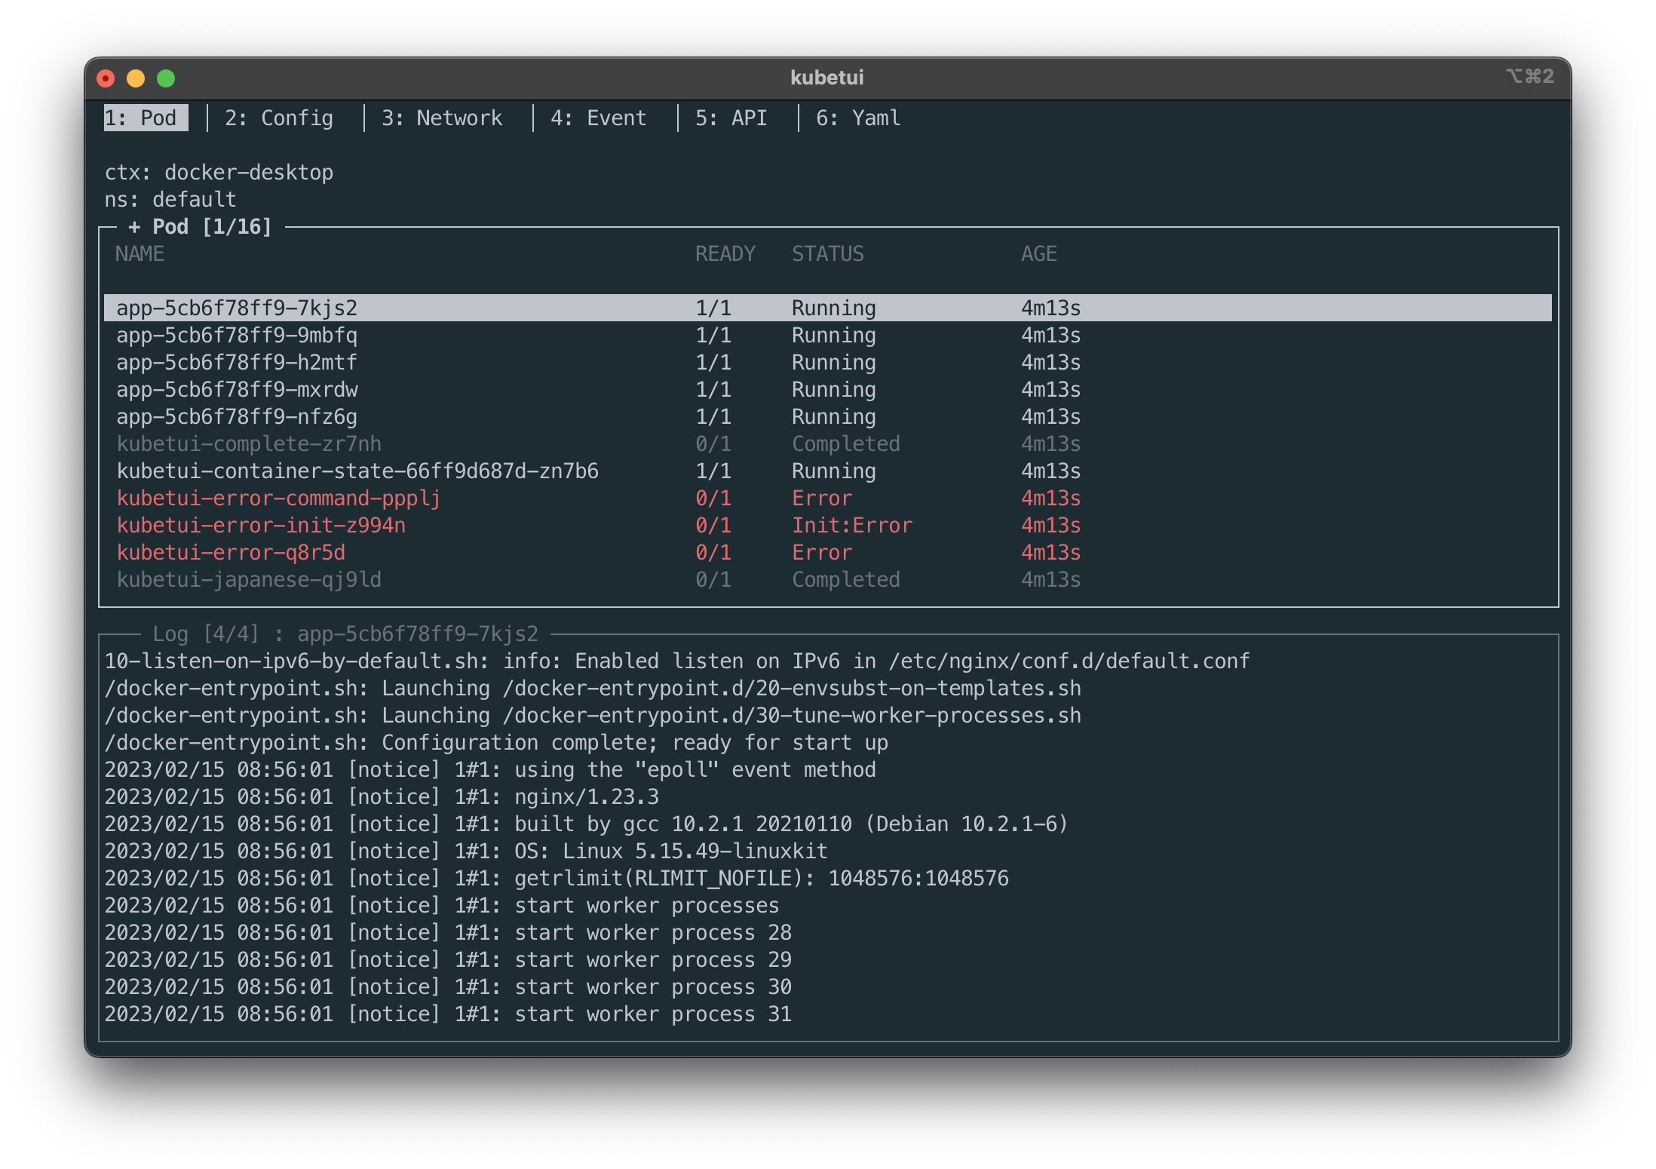The image size is (1656, 1169).
Task: Select the kubetui-complete-zr7nh pod
Action: point(249,444)
